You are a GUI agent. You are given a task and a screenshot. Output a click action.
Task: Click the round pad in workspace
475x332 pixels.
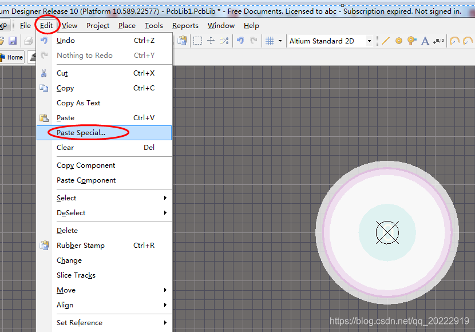pyautogui.click(x=387, y=232)
